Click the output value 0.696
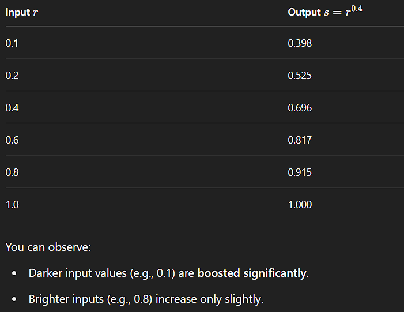 (x=300, y=108)
